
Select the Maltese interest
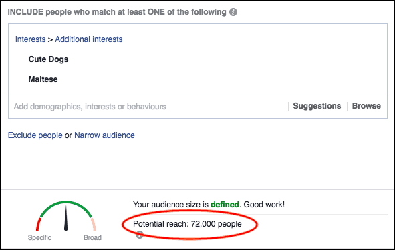[x=43, y=79]
